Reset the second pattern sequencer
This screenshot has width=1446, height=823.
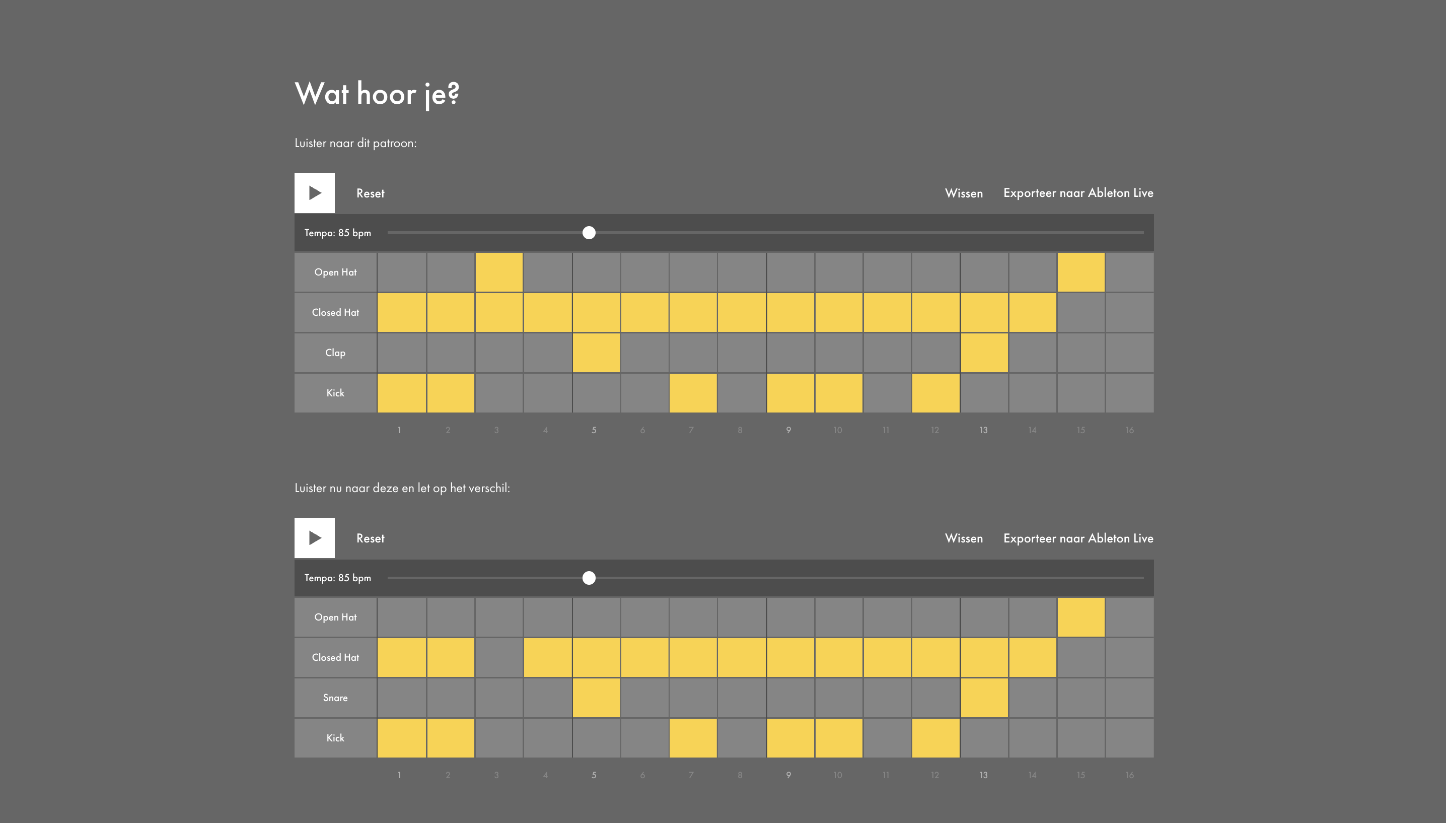tap(370, 538)
